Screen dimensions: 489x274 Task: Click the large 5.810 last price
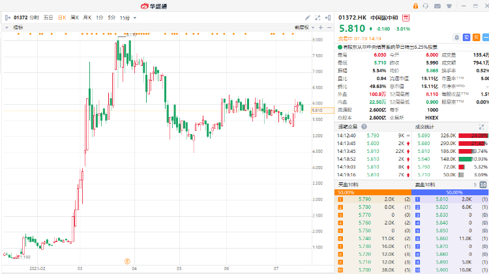352,29
